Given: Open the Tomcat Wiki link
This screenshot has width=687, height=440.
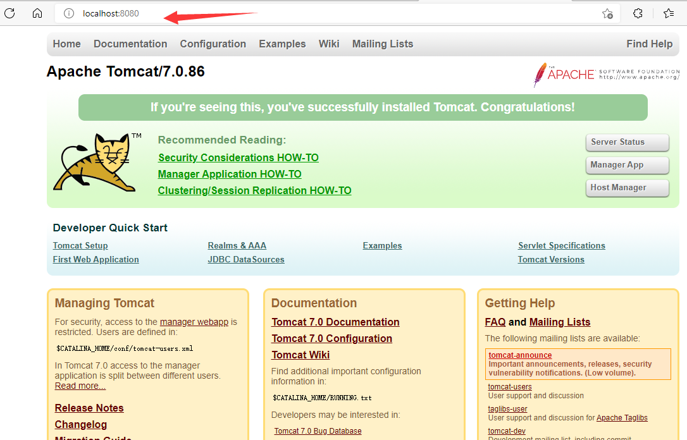Looking at the screenshot, I should (300, 355).
